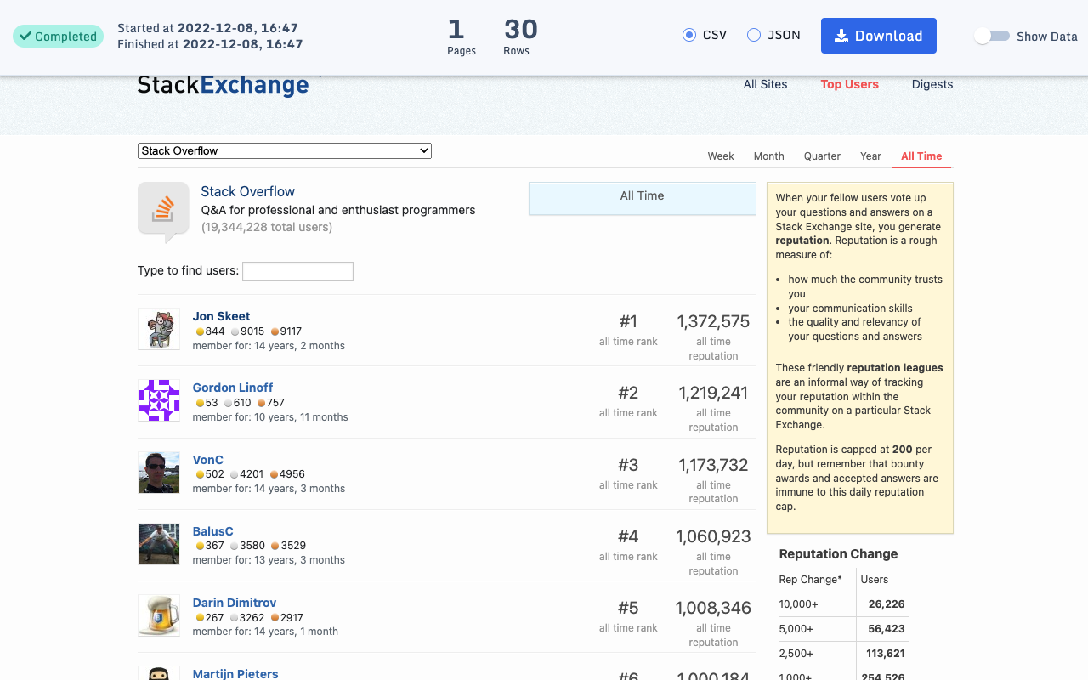Click the Type to find users field
The image size is (1088, 680).
tap(297, 271)
